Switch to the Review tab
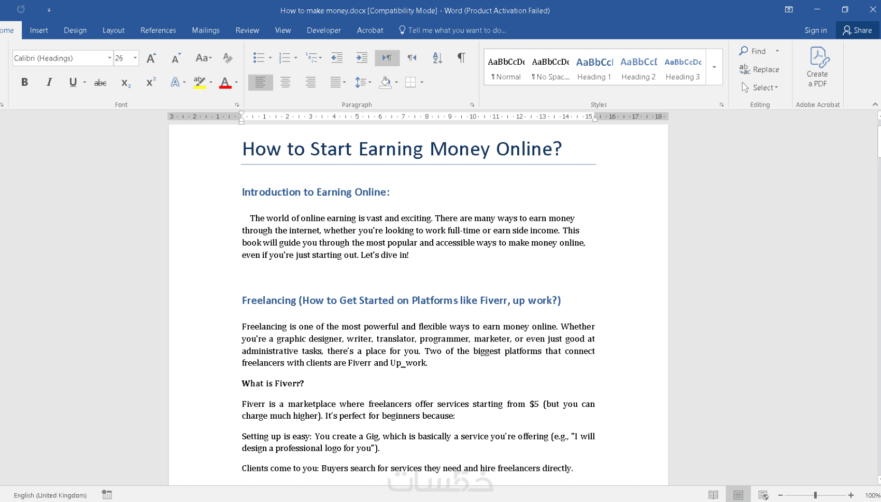Screen dimensions: 881x502 pos(247,30)
